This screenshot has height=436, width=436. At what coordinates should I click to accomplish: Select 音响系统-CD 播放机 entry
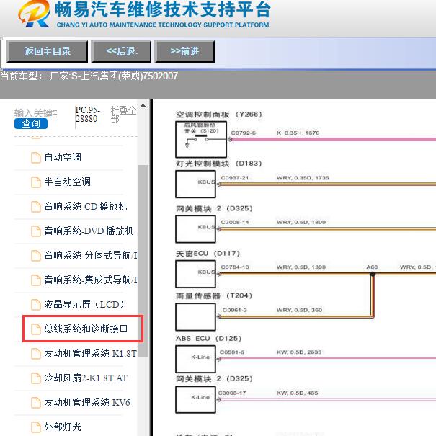85,206
